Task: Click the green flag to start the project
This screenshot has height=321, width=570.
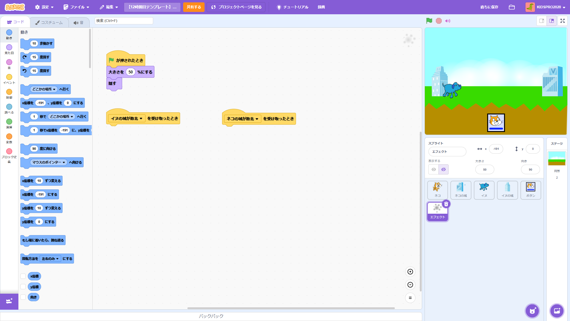Action: [x=429, y=21]
